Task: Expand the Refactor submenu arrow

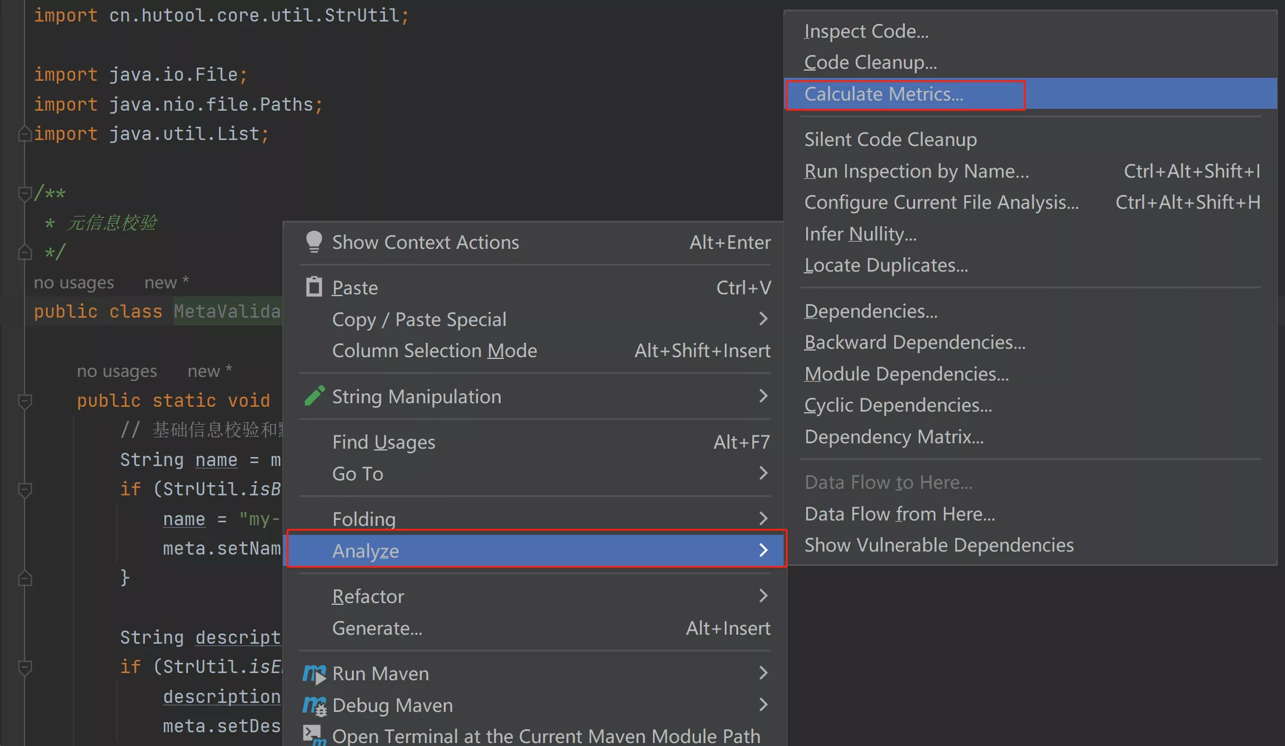Action: tap(763, 595)
